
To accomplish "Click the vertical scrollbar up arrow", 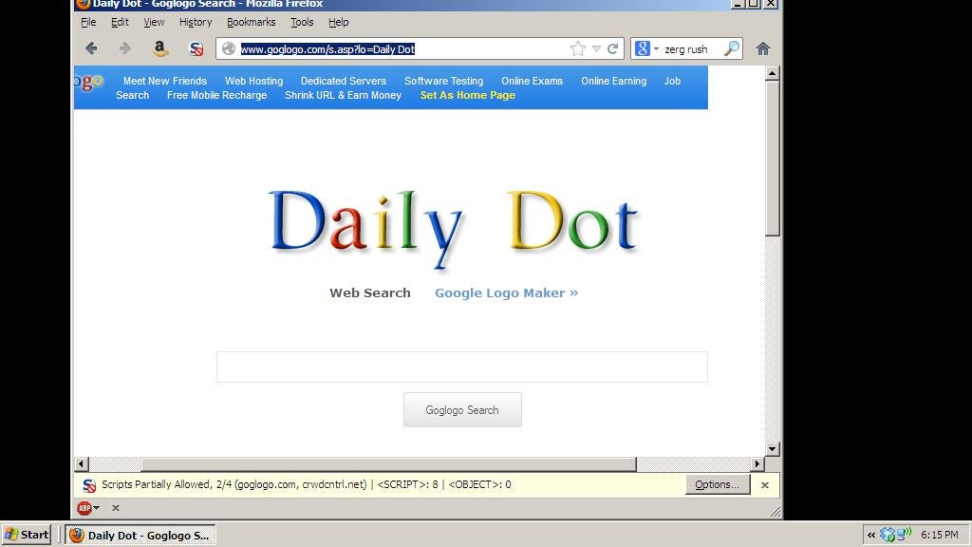I will [772, 74].
